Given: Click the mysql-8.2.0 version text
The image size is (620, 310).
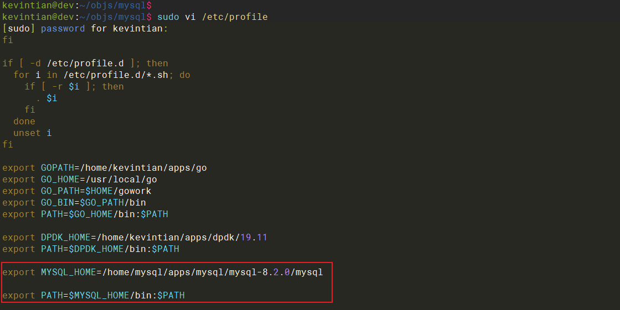Looking at the screenshot, I should [x=260, y=272].
